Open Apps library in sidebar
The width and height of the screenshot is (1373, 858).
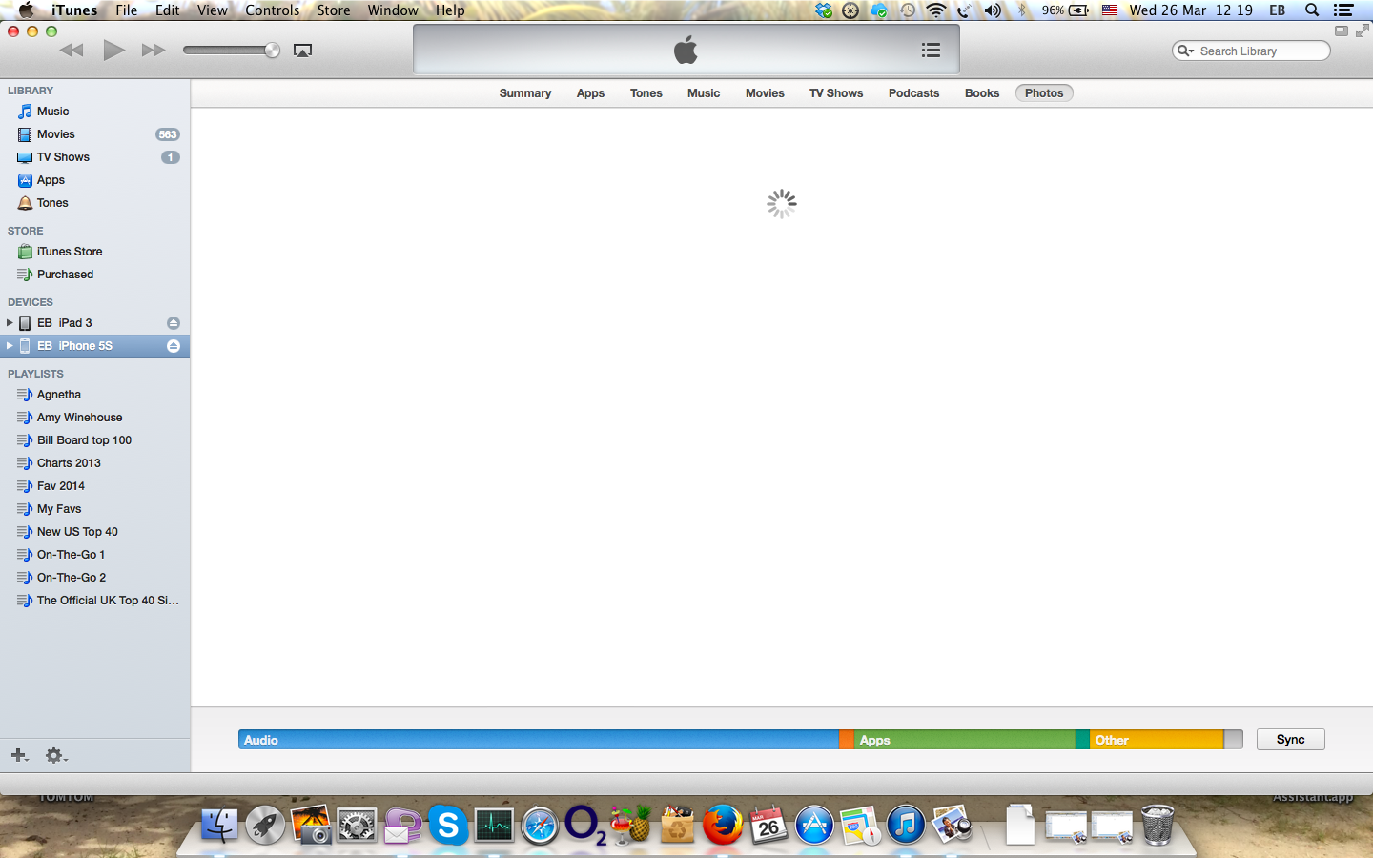(94, 180)
